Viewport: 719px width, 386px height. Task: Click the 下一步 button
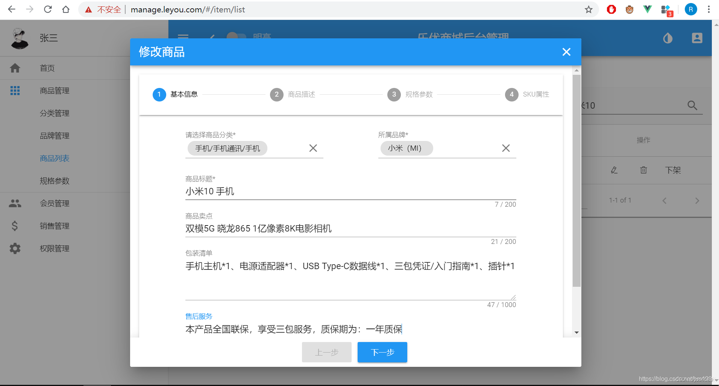point(382,352)
